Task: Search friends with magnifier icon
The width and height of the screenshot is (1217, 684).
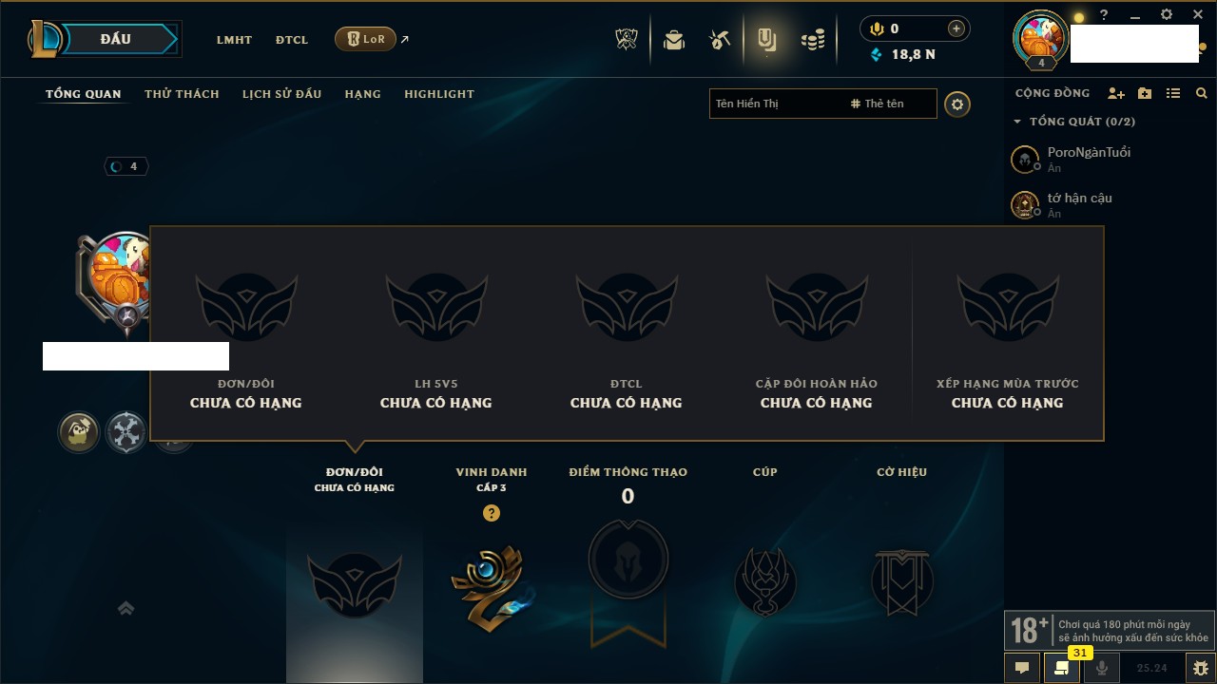Action: point(1202,93)
